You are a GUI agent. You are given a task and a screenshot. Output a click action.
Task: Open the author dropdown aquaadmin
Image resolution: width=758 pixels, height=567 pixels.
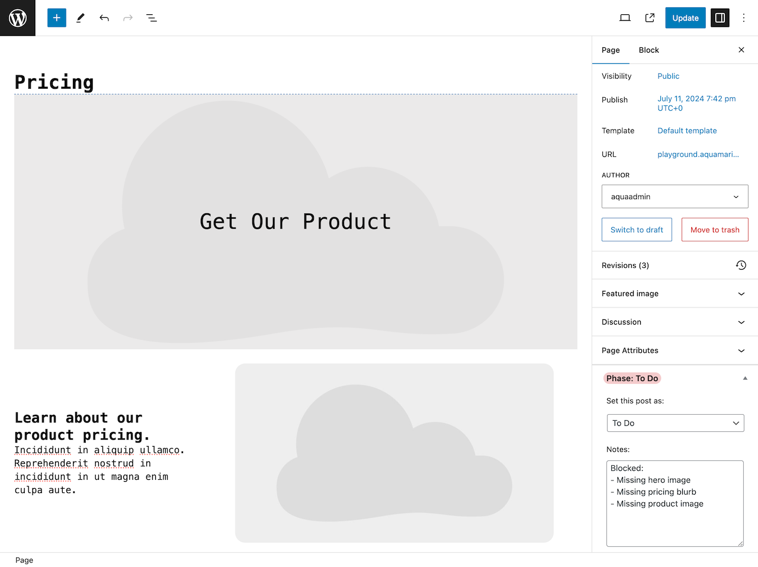point(675,197)
